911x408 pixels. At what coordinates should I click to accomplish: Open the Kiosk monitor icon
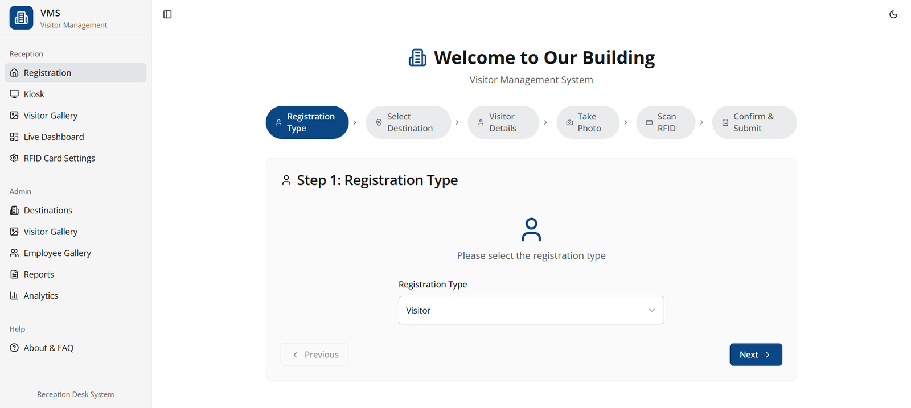pyautogui.click(x=14, y=94)
